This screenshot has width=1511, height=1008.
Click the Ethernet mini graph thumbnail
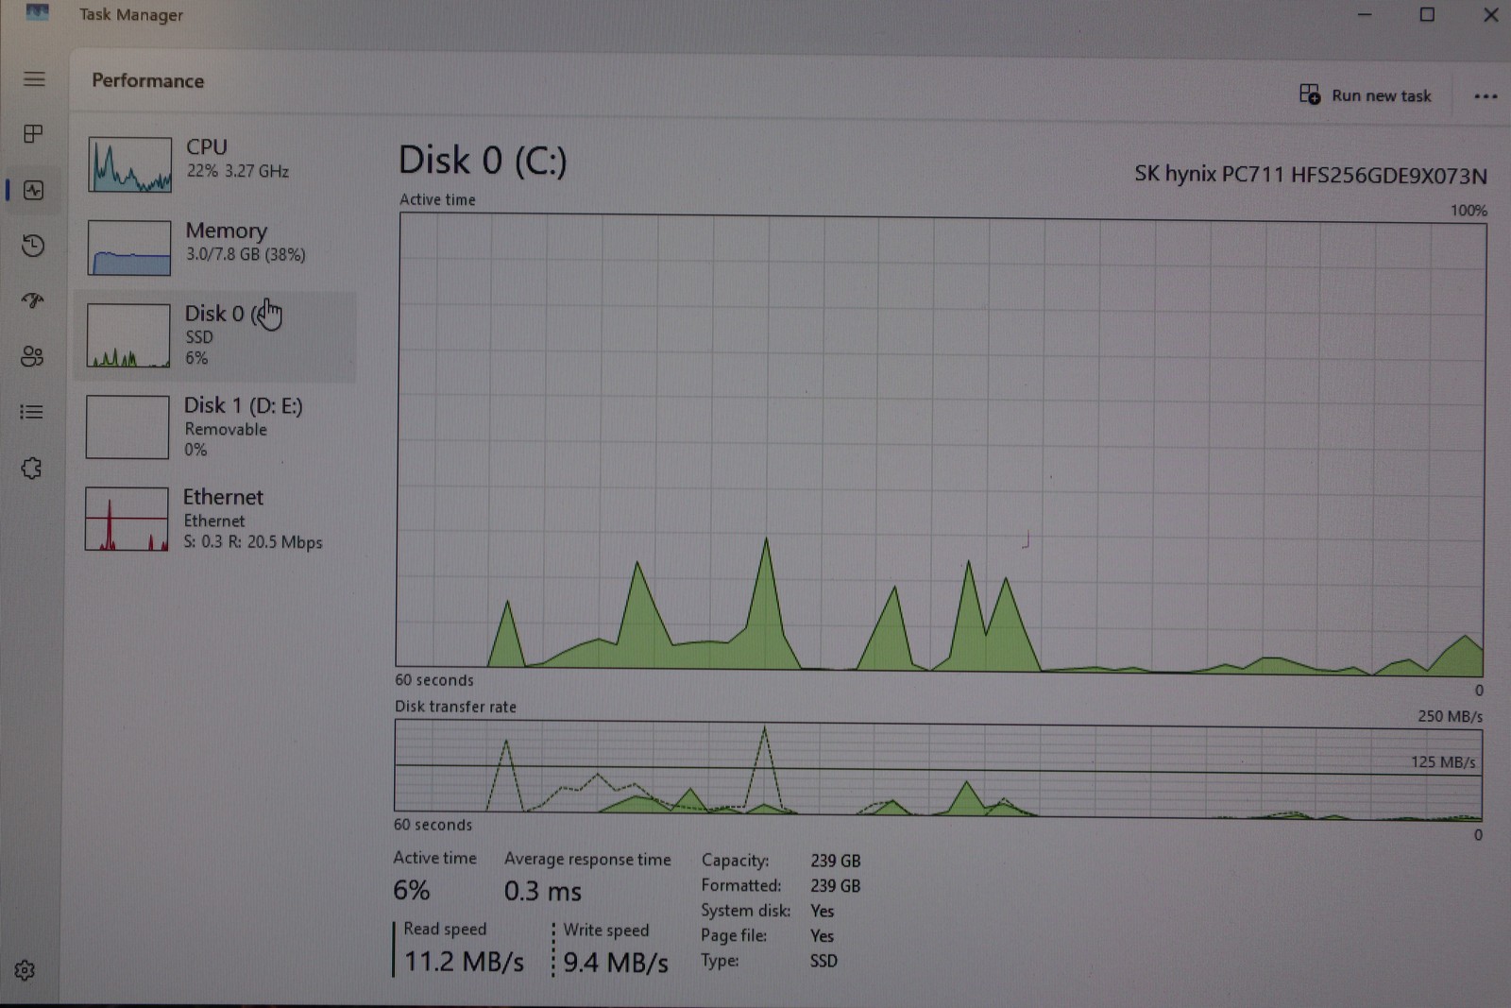tap(127, 519)
